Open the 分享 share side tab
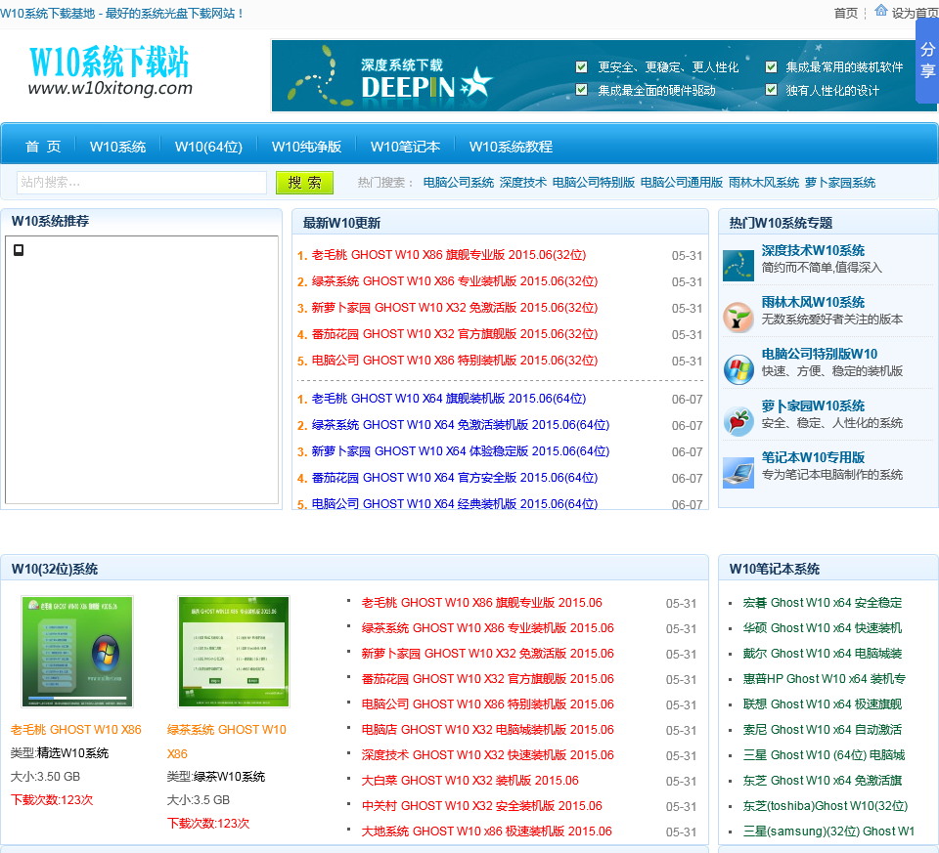 tap(927, 61)
